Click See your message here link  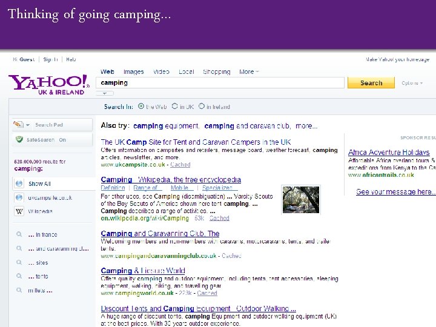pos(395,191)
